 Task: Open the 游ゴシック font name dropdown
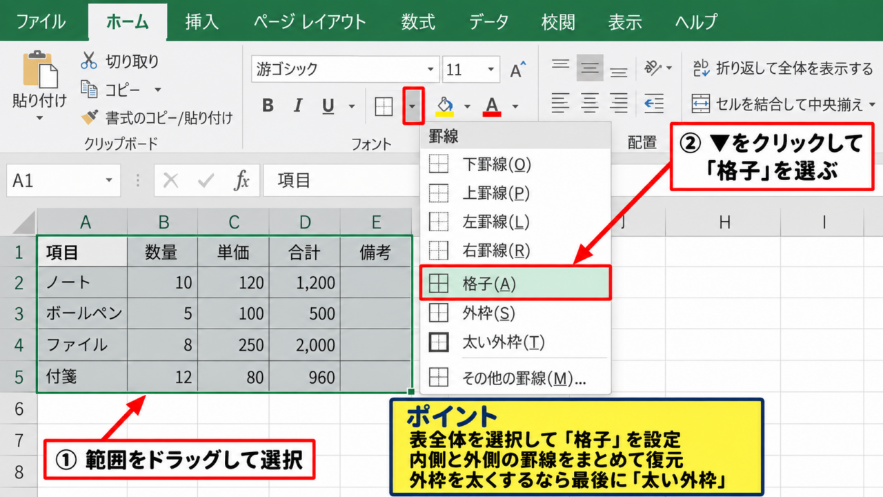[x=432, y=70]
